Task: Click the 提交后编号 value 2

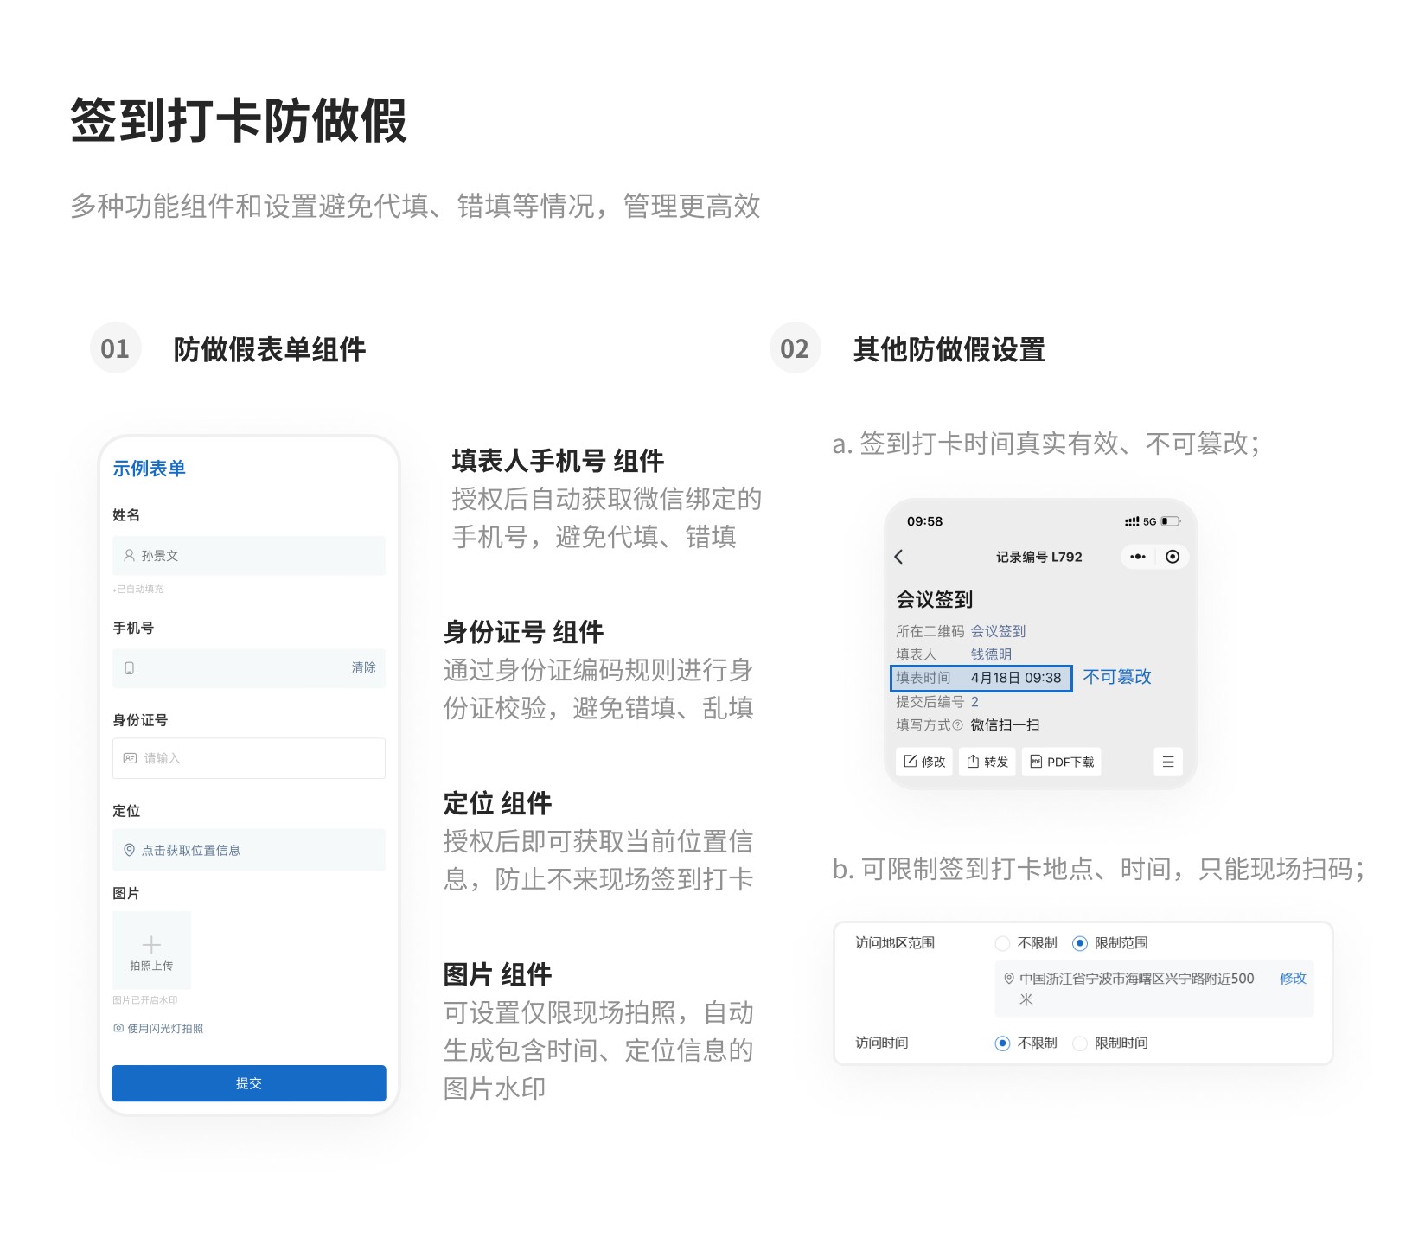Action: pyautogui.click(x=974, y=702)
